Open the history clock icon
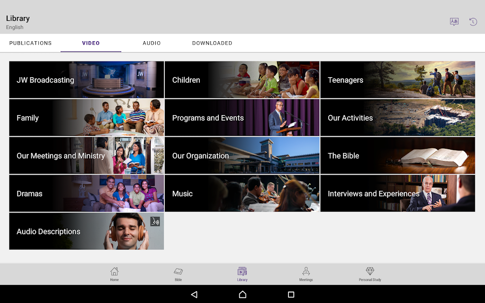The width and height of the screenshot is (485, 303). click(x=473, y=22)
